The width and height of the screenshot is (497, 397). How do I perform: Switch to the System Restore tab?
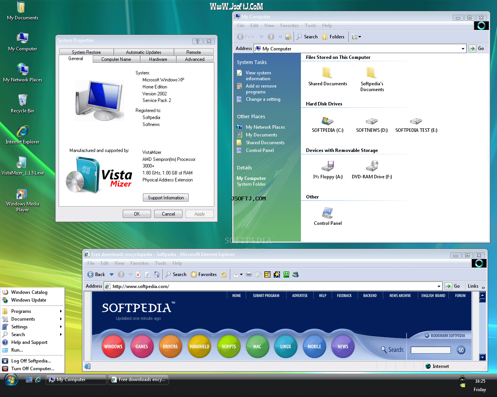click(86, 52)
